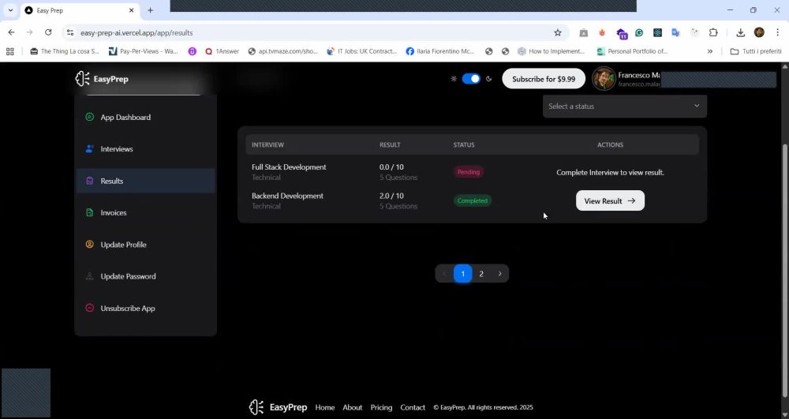The height and width of the screenshot is (419, 789).
Task: Open the Update Password menu item
Action: [x=145, y=276]
